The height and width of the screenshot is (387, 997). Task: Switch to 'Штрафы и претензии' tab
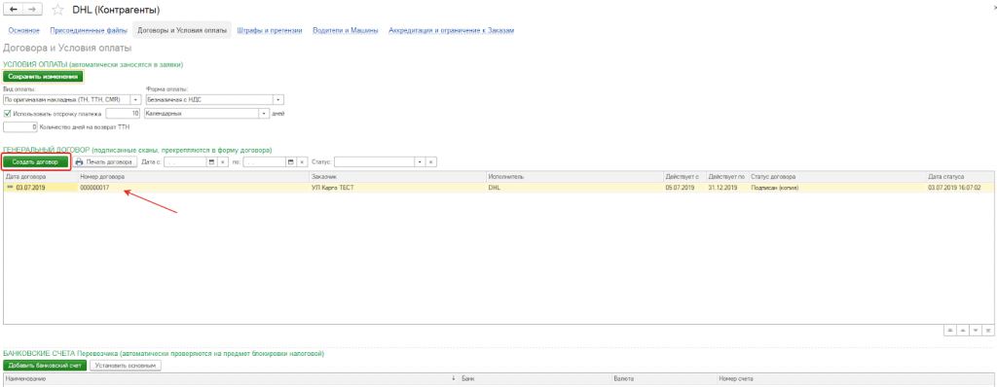(269, 30)
